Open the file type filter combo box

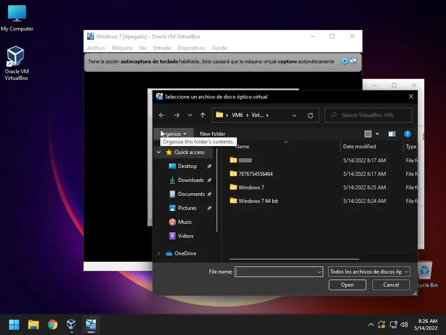coord(369,272)
